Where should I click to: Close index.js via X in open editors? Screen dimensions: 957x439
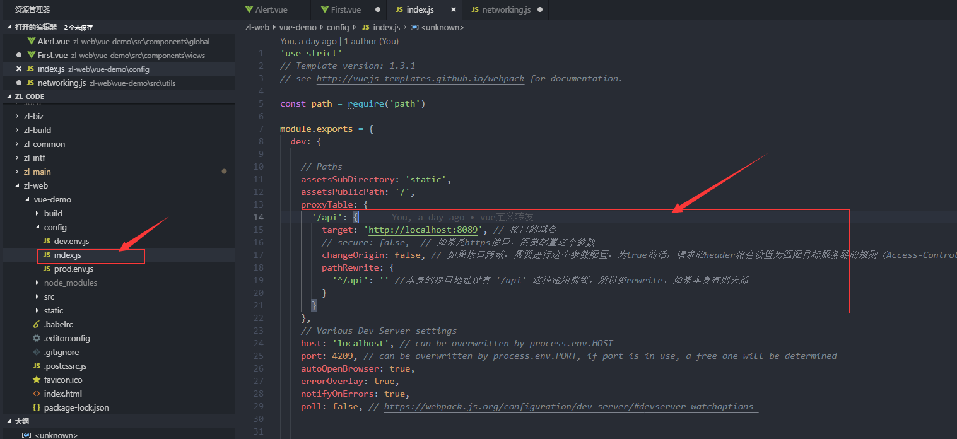coord(19,69)
